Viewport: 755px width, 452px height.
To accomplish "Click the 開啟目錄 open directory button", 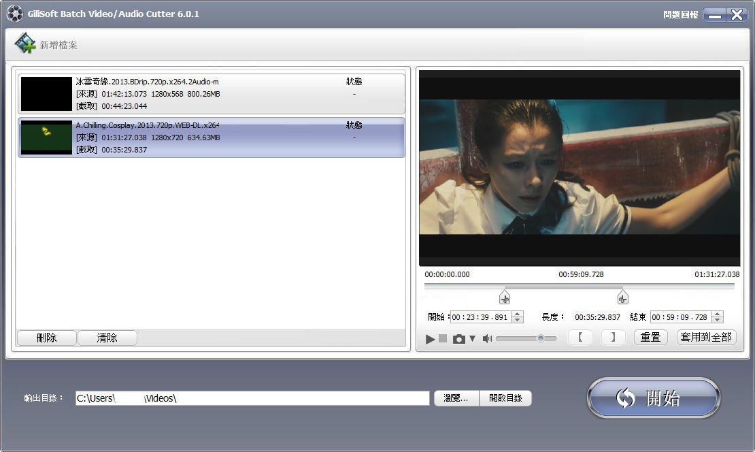I will click(505, 398).
